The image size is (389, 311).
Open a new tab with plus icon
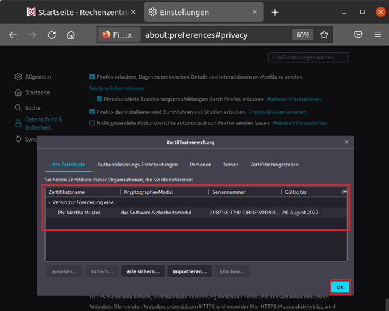click(x=275, y=12)
